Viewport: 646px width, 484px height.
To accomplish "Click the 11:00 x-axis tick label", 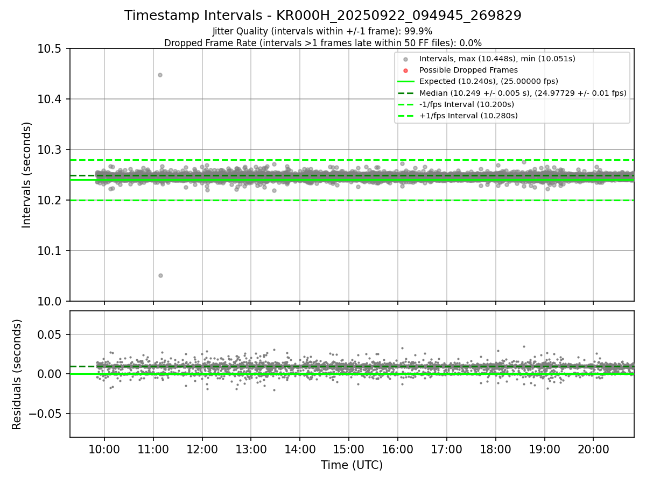I will tap(153, 449).
